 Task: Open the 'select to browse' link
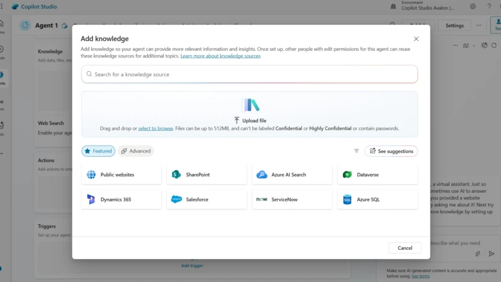click(155, 128)
